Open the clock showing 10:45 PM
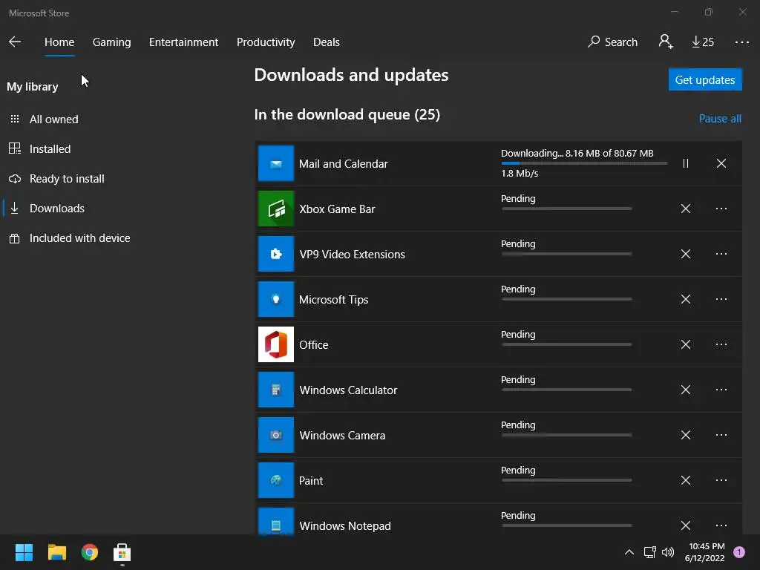This screenshot has height=570, width=760. pos(705,552)
